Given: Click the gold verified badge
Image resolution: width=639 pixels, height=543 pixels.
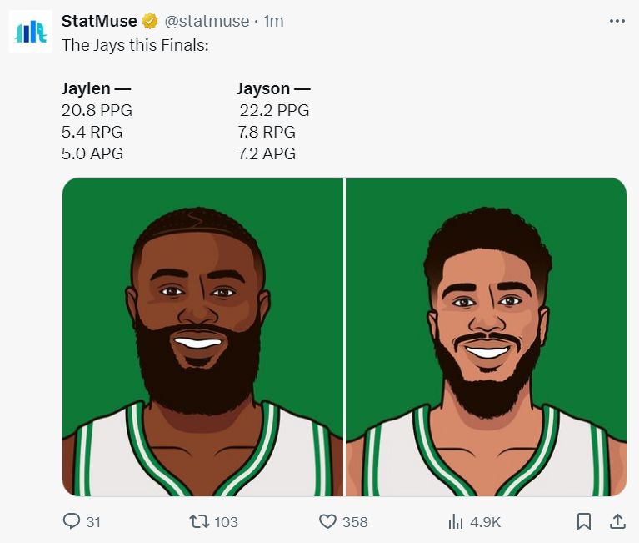Looking at the screenshot, I should pos(150,21).
